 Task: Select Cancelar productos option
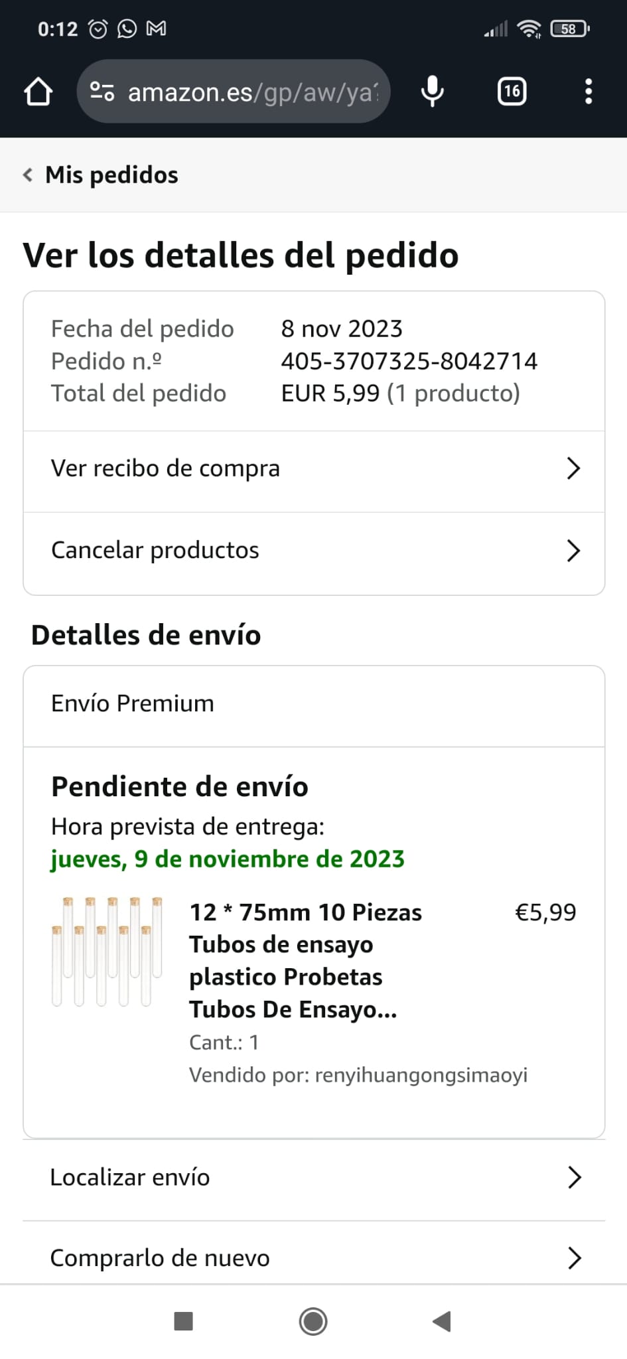pos(155,550)
